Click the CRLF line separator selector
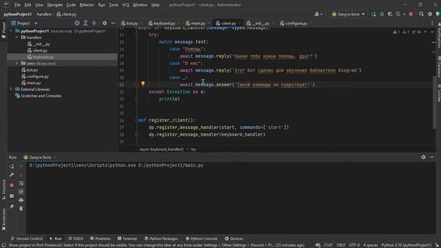The height and width of the screenshot is (248, 441). click(x=340, y=245)
